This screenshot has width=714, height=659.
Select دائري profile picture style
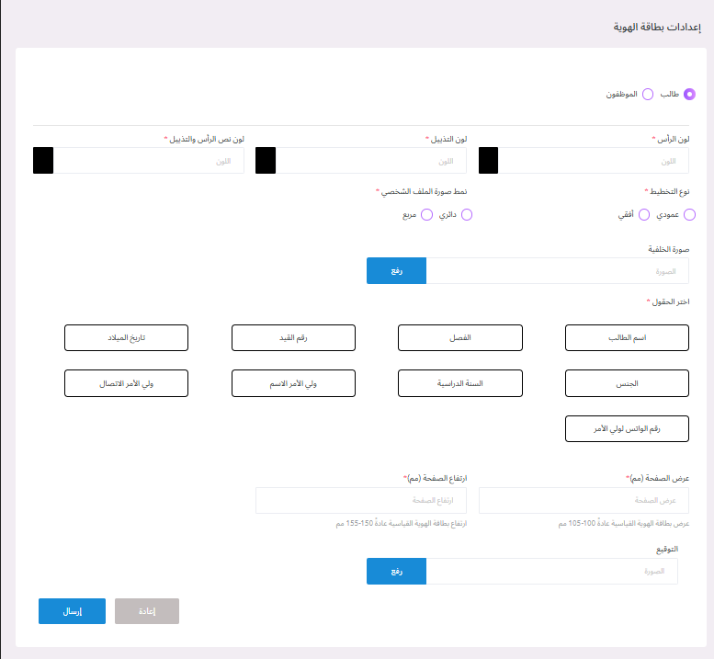pyautogui.click(x=466, y=214)
